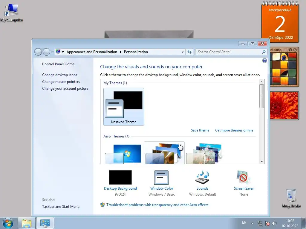This screenshot has width=306, height=229.
Task: Open Change your account picture link
Action: point(65,88)
